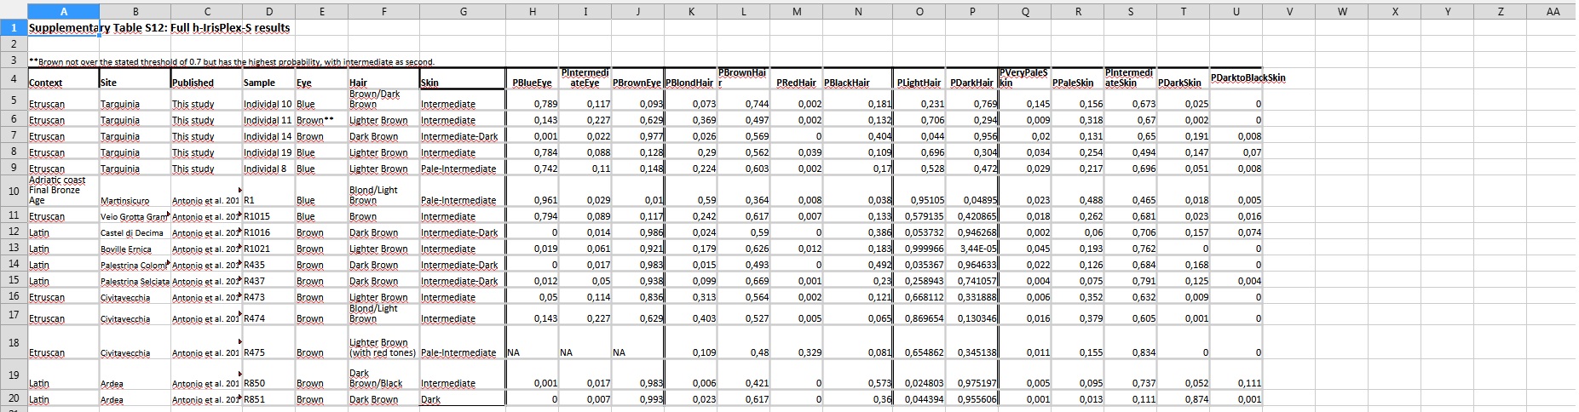Click the '0,874' PDarkSkin value
The height and width of the screenshot is (412, 1579).
tap(1183, 398)
